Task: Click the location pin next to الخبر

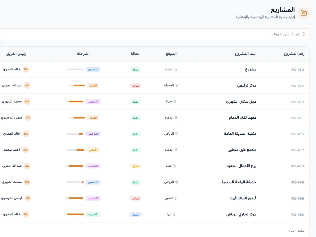Action: pos(175,198)
